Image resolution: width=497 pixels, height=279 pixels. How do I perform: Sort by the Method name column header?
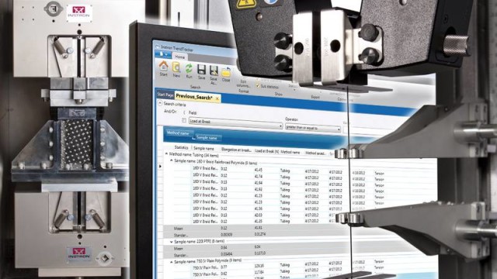coord(290,152)
